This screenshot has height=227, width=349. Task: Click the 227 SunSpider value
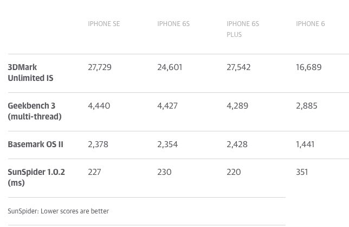94,172
